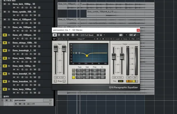The height and width of the screenshot is (114, 177).
Task: Open the preset menu arrow beside Q10 Full Reset
Action: [x=104, y=35]
